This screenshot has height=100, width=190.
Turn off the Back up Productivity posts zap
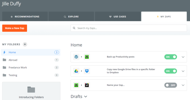pos(171,57)
